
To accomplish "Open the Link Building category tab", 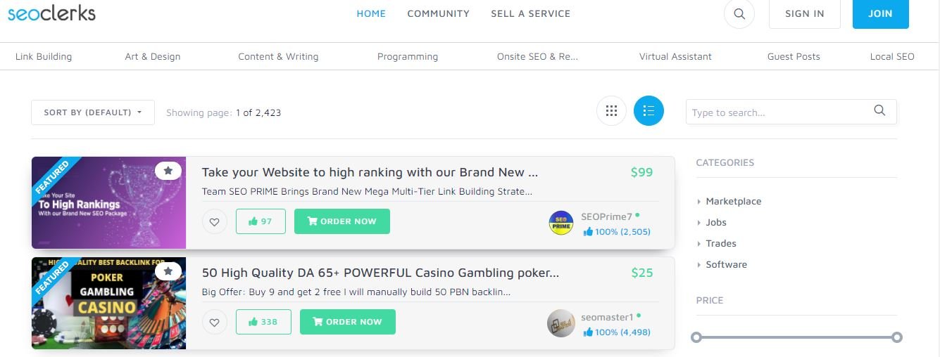I will point(44,56).
